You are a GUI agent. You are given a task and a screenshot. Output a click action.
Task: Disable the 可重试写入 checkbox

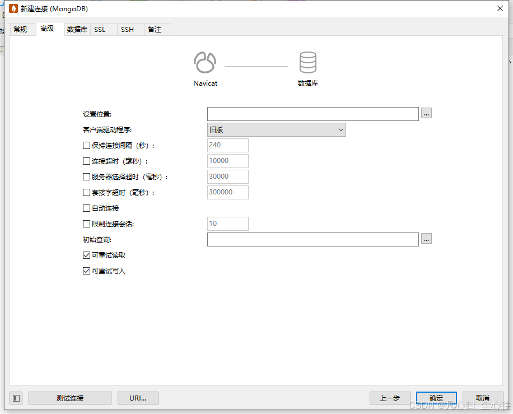pyautogui.click(x=86, y=271)
